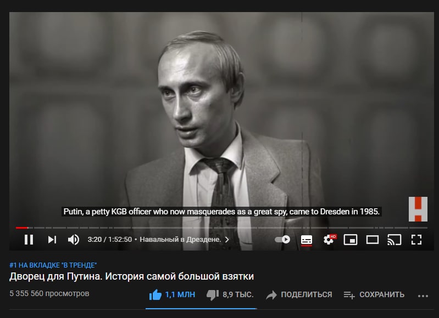Save video to playlist with СОХРАНИТЬ
439x318 pixels.
pos(374,294)
